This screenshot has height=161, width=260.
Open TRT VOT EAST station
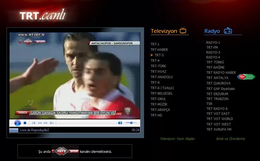(x=218, y=114)
